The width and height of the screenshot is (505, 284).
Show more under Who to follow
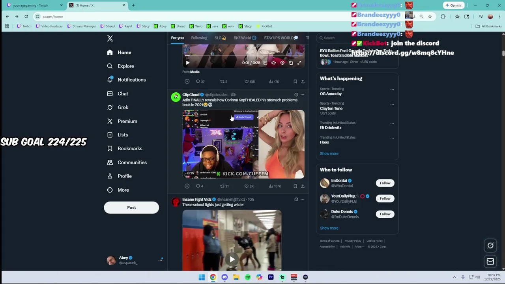pyautogui.click(x=329, y=228)
